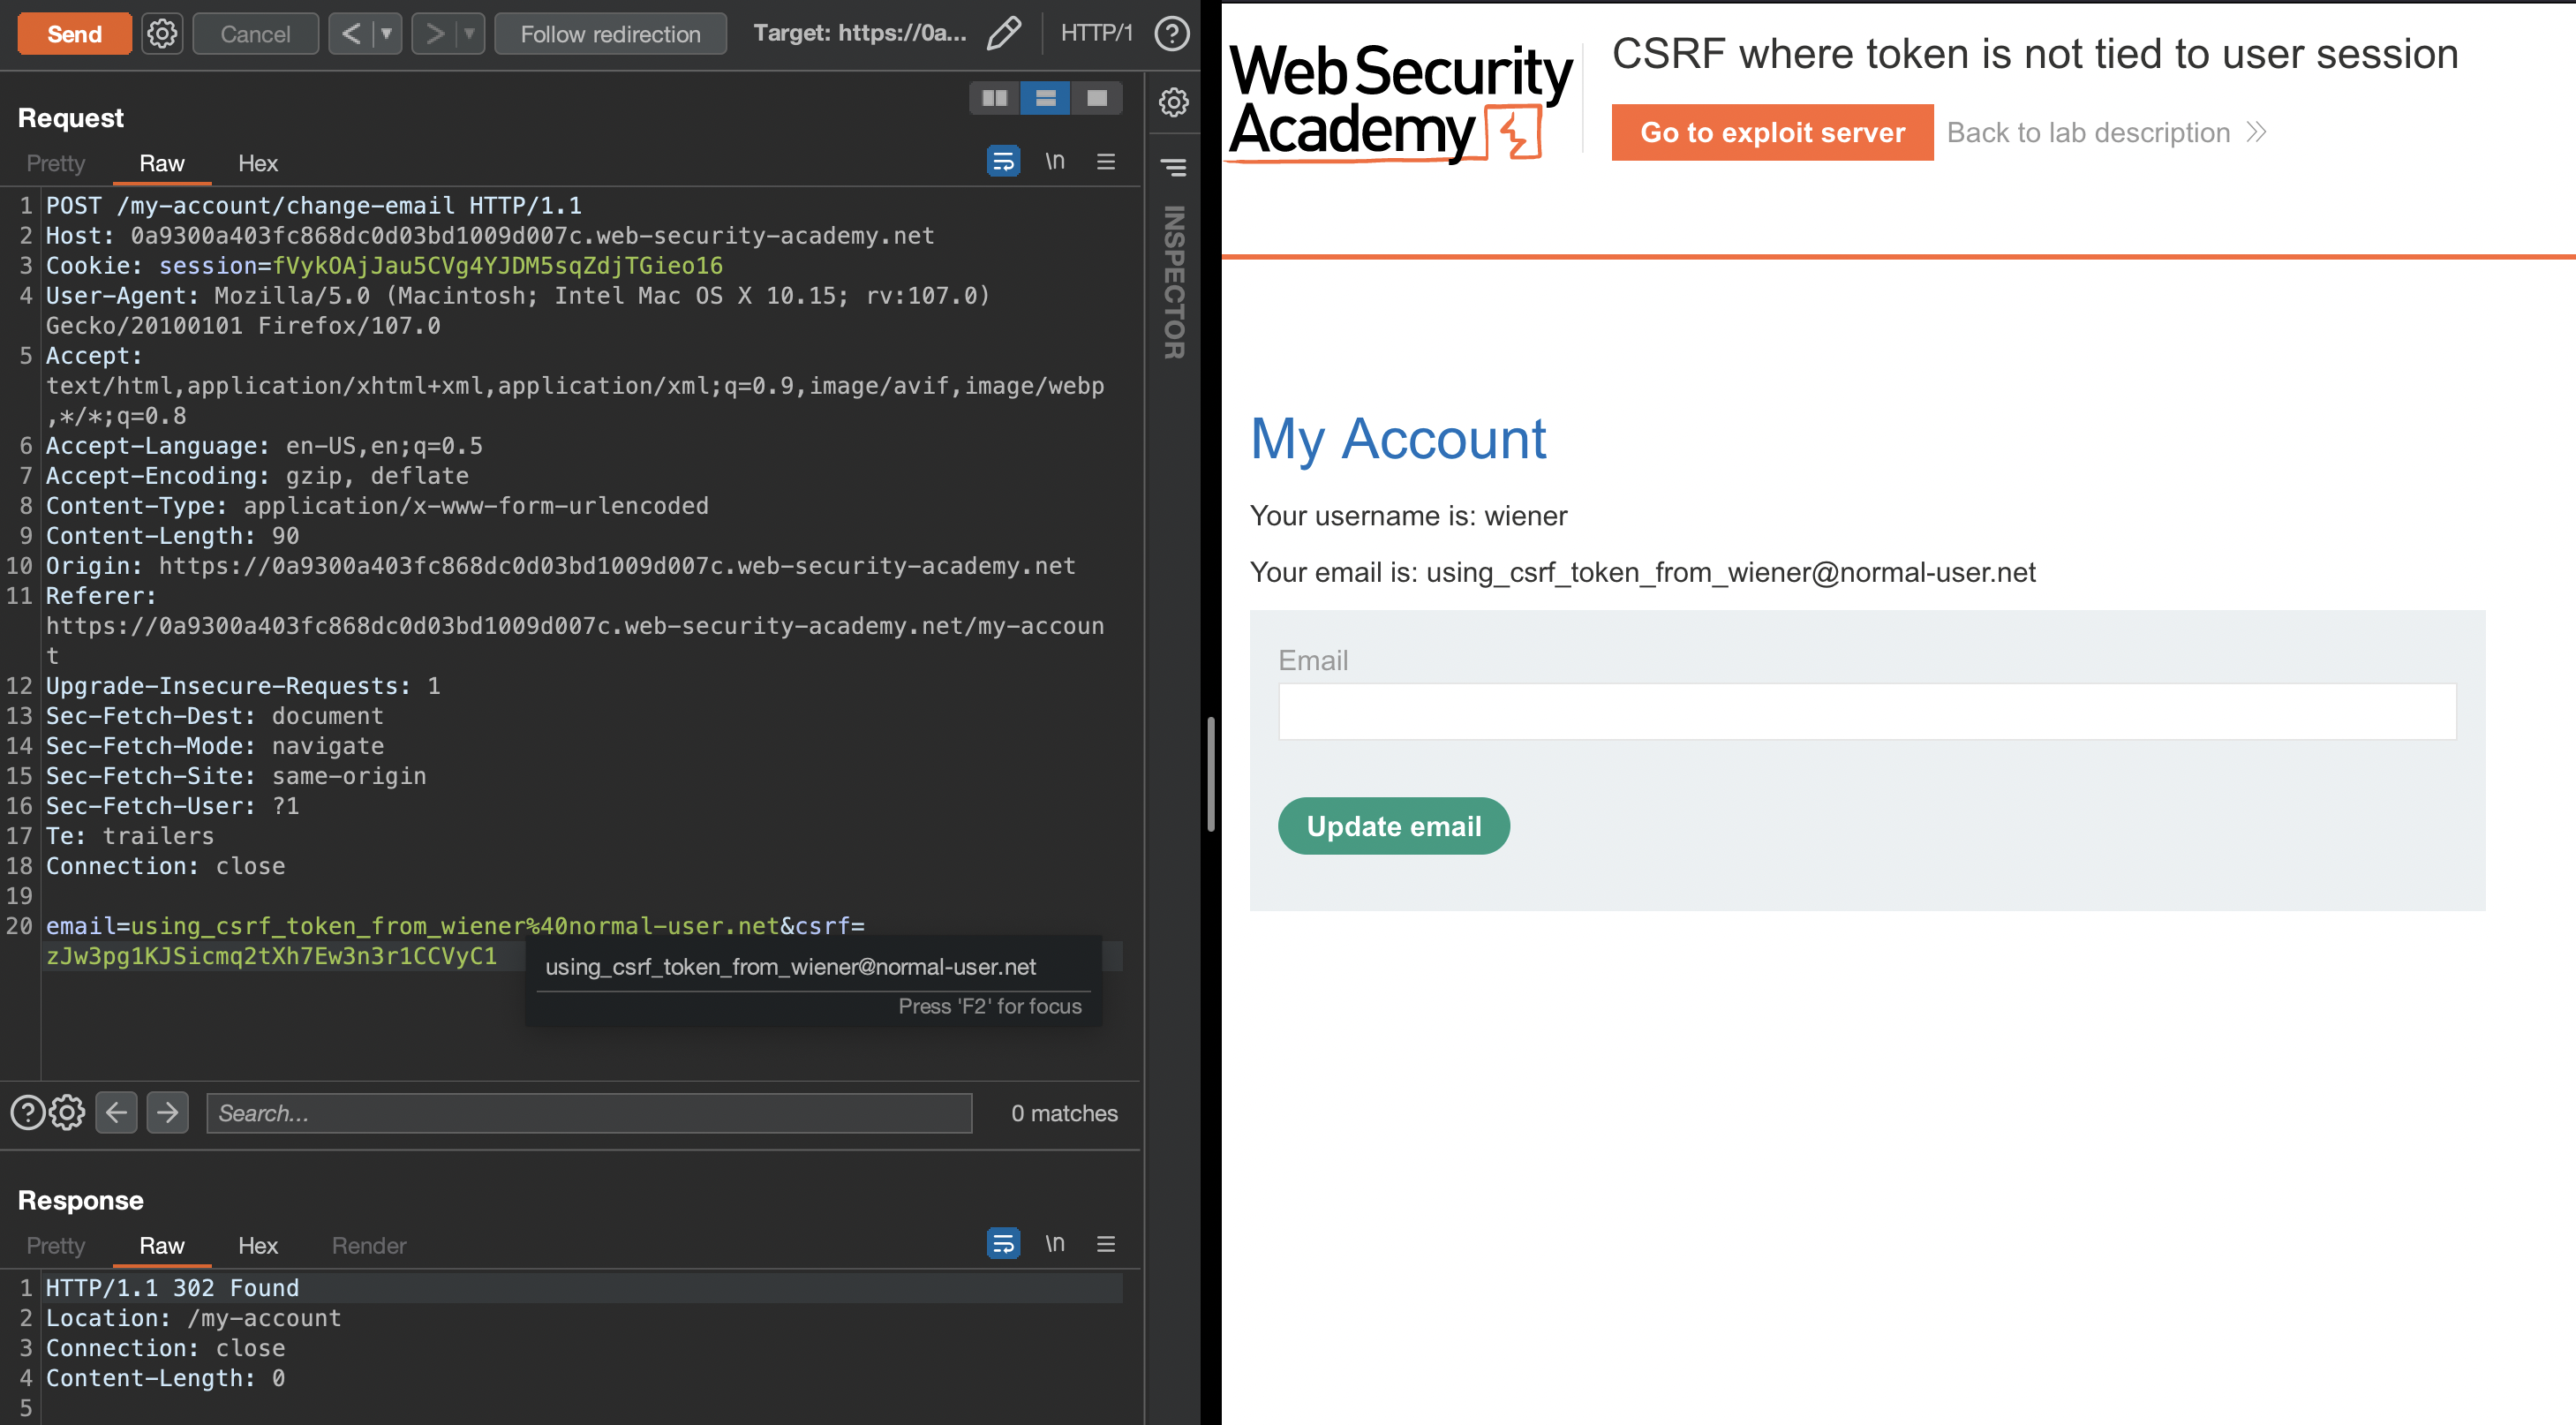Switch request view to Hex tab
The width and height of the screenshot is (2576, 1425).
point(257,163)
